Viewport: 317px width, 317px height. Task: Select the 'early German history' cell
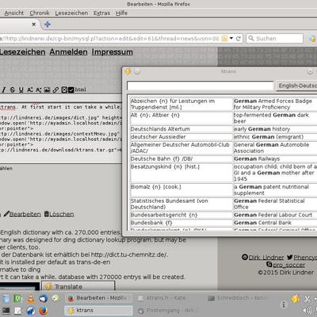275,129
